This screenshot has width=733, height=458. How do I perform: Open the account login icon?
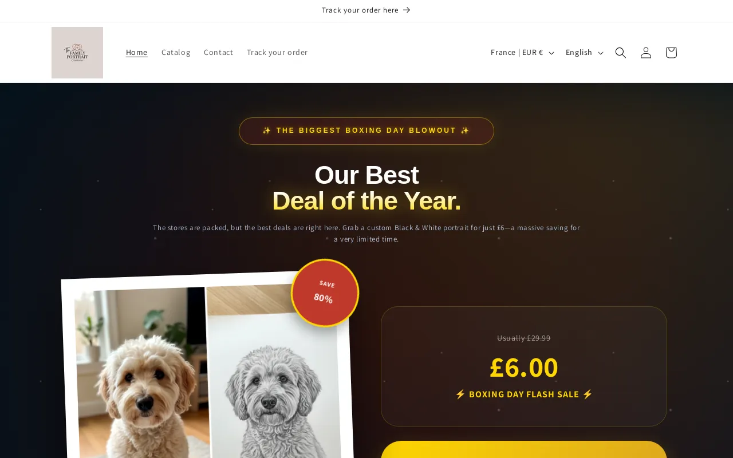click(x=646, y=53)
